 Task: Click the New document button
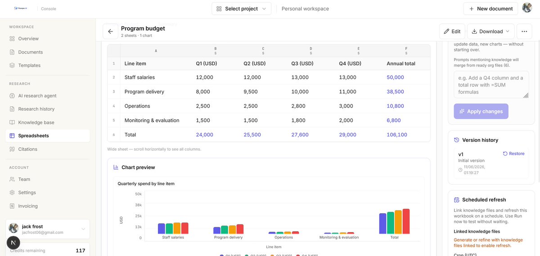click(x=491, y=9)
